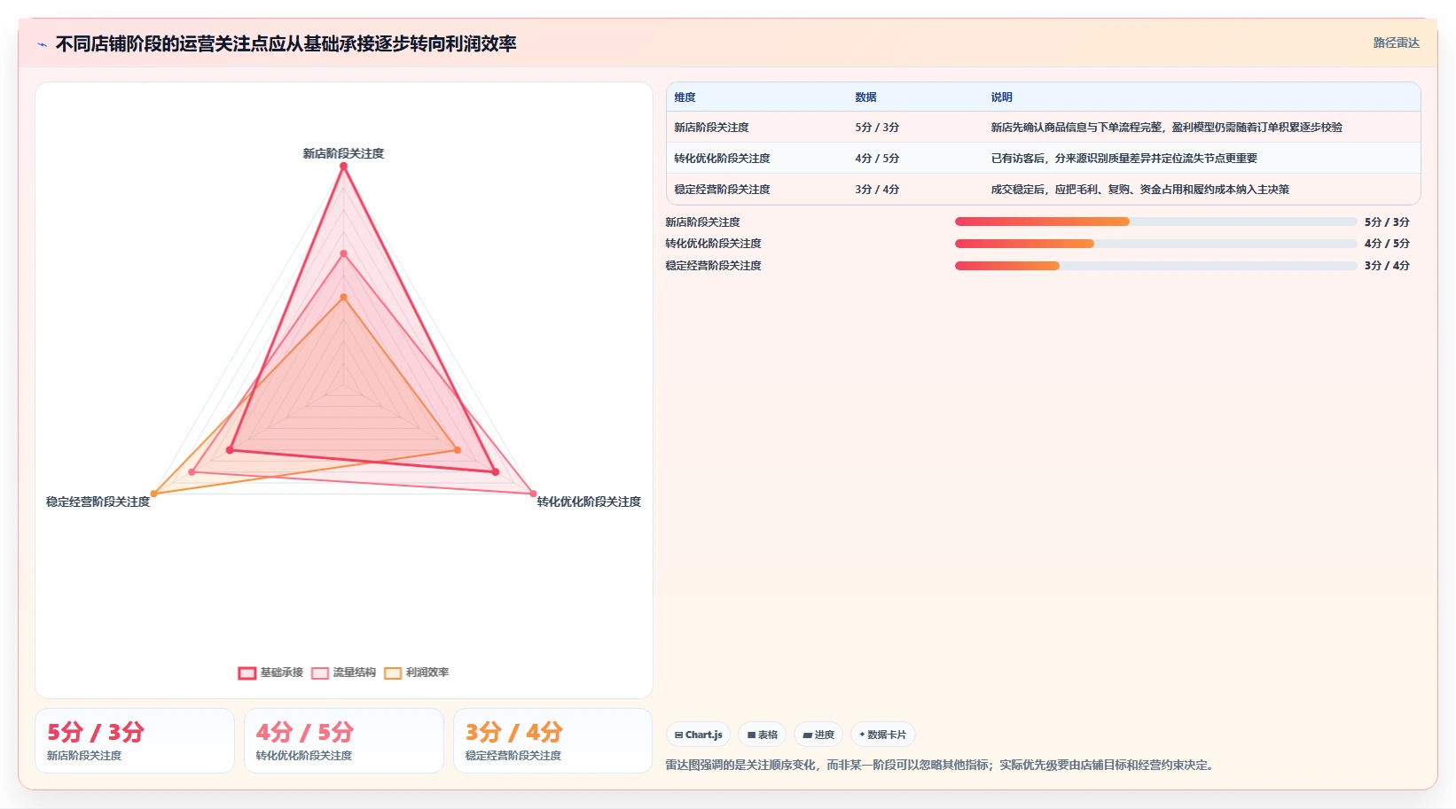Click the small icon before the page title
Screen dimensions: 1456x809
click(42, 44)
